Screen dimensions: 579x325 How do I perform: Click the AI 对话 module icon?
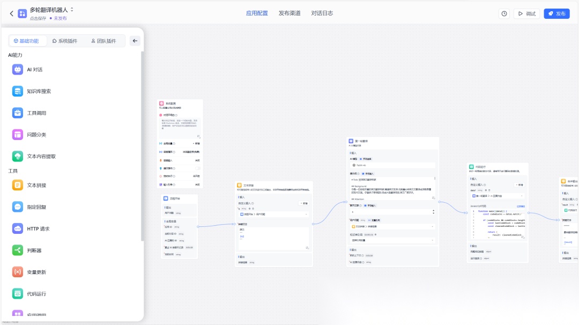17,69
